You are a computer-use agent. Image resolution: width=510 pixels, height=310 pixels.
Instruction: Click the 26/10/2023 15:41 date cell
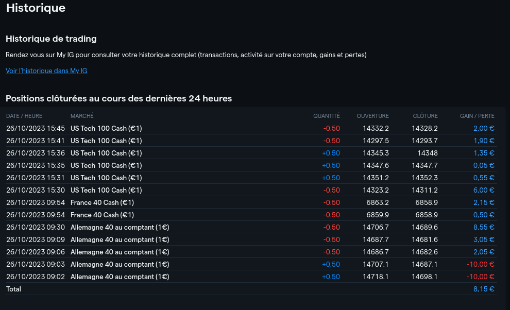(36, 141)
